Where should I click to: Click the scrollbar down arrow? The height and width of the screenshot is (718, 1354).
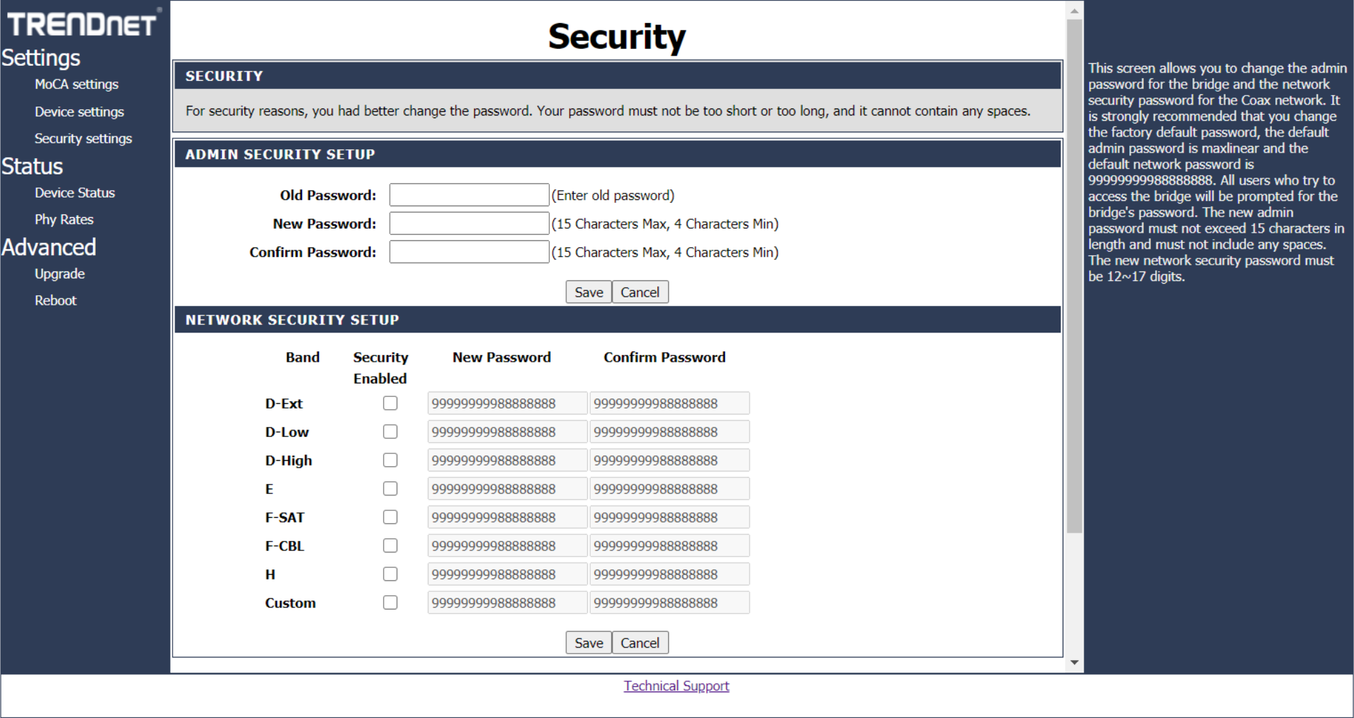[x=1074, y=662]
